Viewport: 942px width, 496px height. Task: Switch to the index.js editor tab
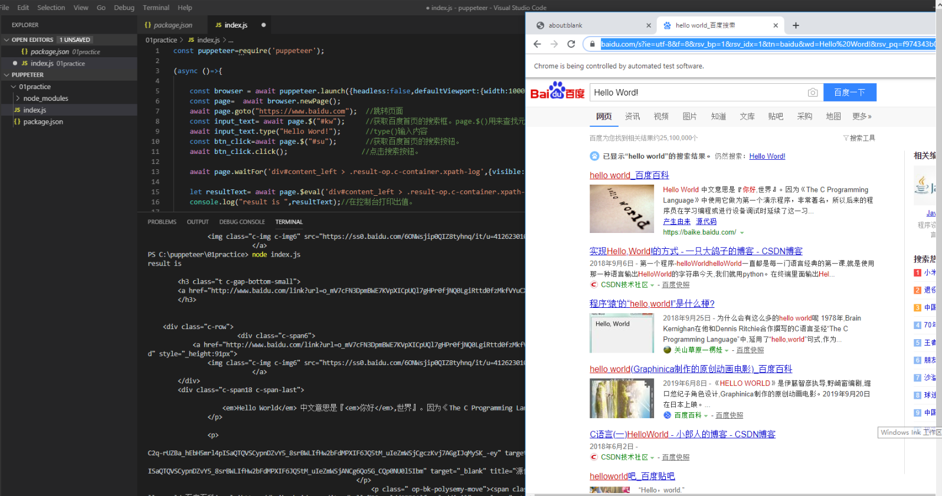point(235,25)
